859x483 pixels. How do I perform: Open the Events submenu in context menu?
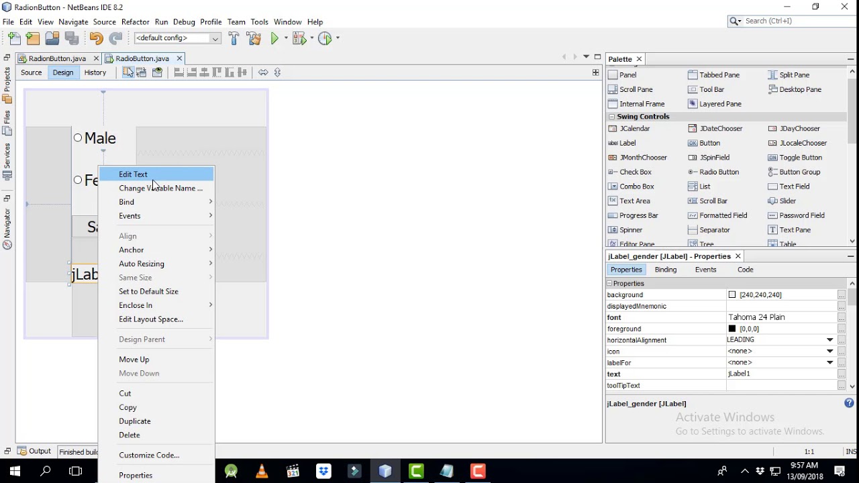(156, 216)
